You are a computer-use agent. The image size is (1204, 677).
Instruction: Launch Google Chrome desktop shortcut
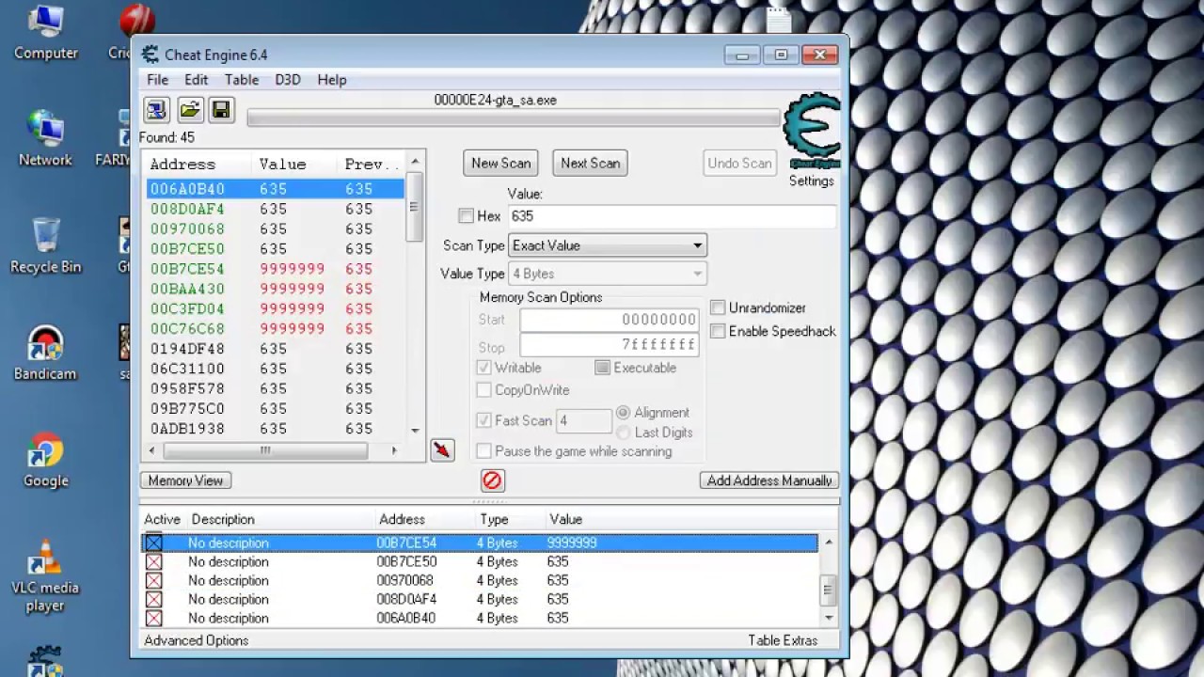(x=45, y=461)
